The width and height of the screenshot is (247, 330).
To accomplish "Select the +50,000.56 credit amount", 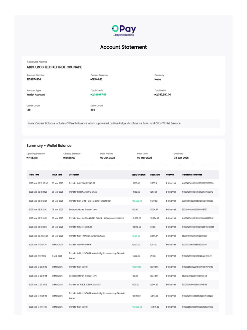I will click(x=137, y=201).
